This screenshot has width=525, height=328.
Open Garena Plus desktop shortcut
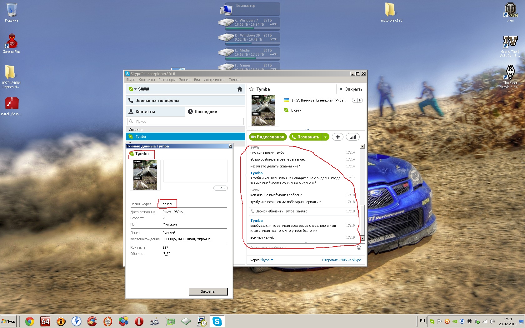tap(12, 44)
